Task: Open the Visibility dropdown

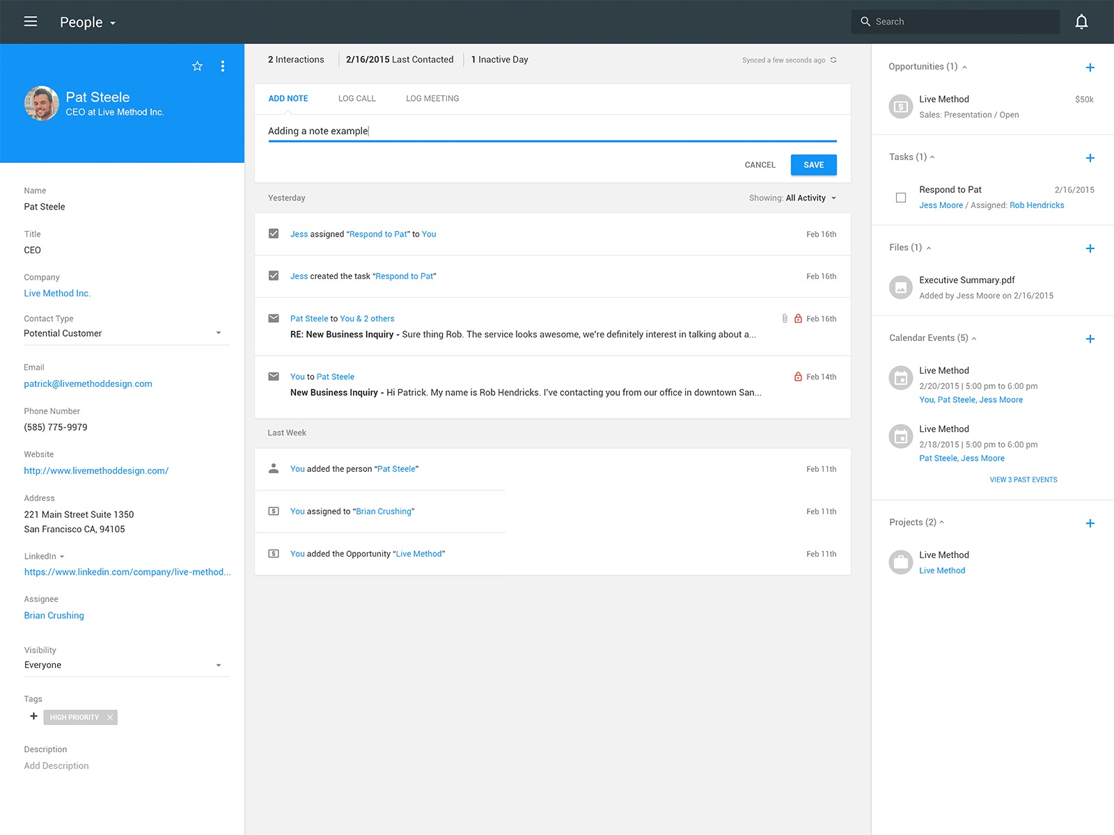Action: [x=218, y=665]
